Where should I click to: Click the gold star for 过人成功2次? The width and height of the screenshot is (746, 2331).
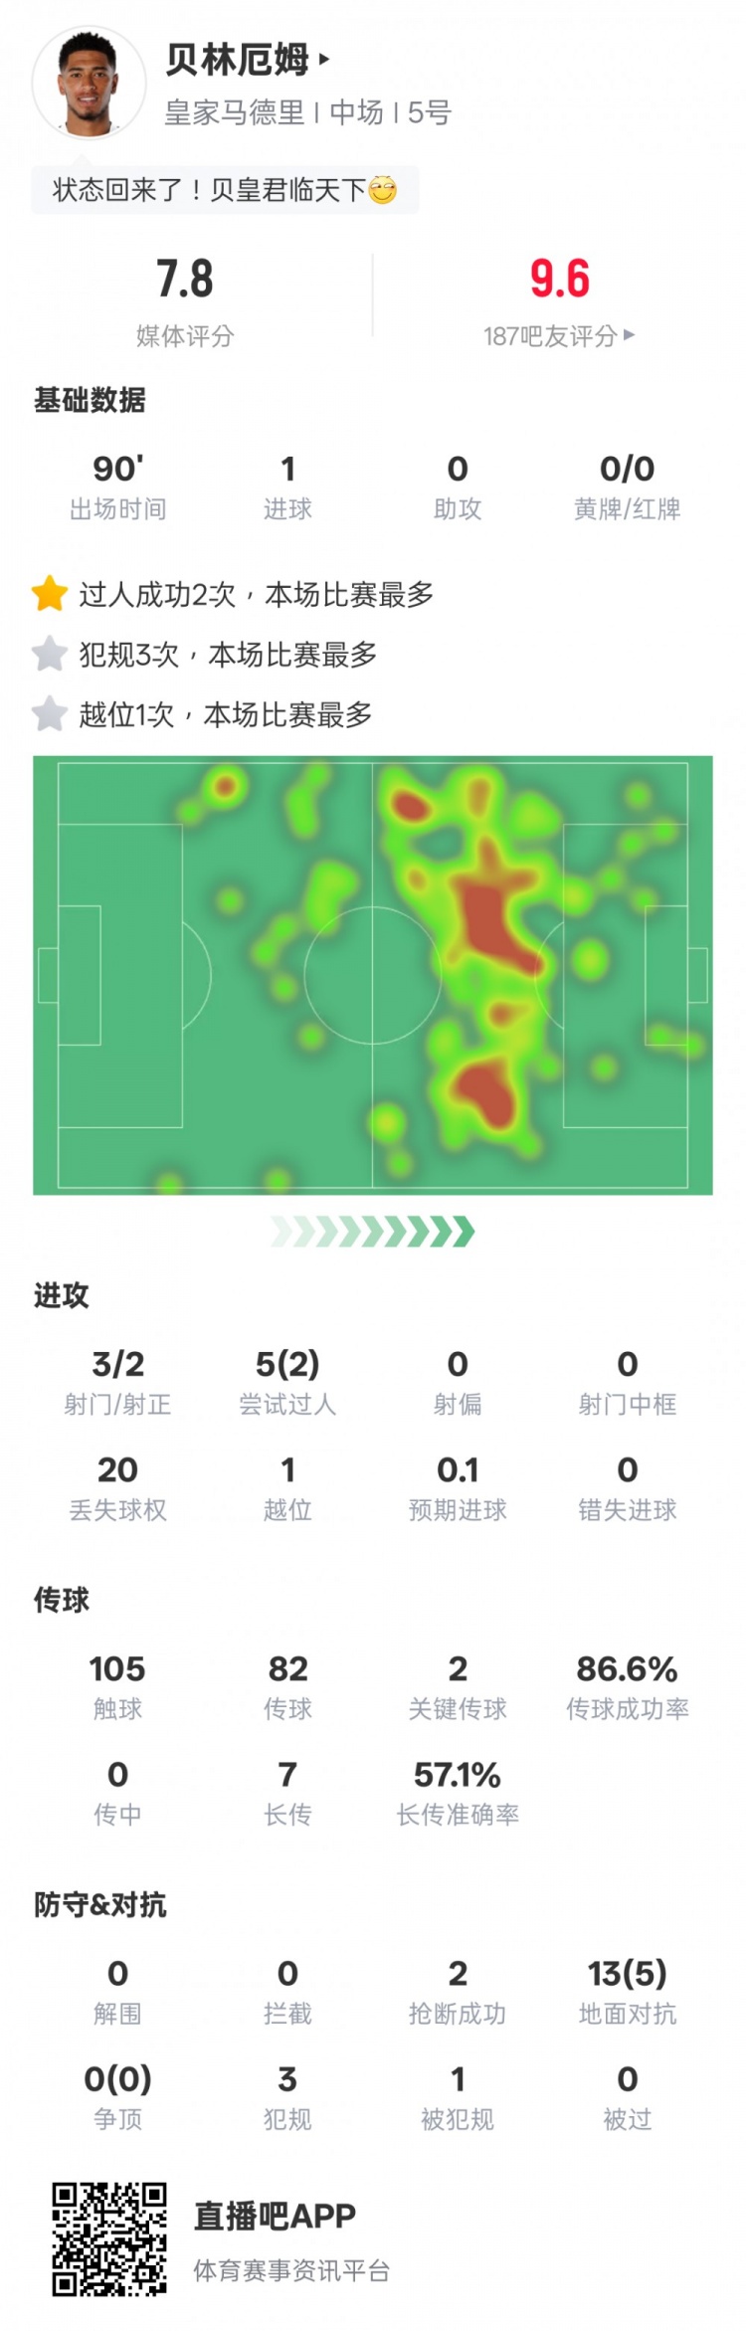pos(49,594)
